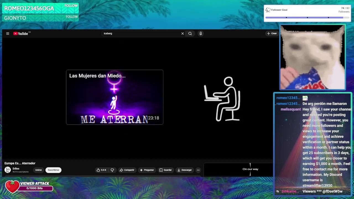
Task: Clear the iceberg search with the X
Action: pyautogui.click(x=183, y=33)
